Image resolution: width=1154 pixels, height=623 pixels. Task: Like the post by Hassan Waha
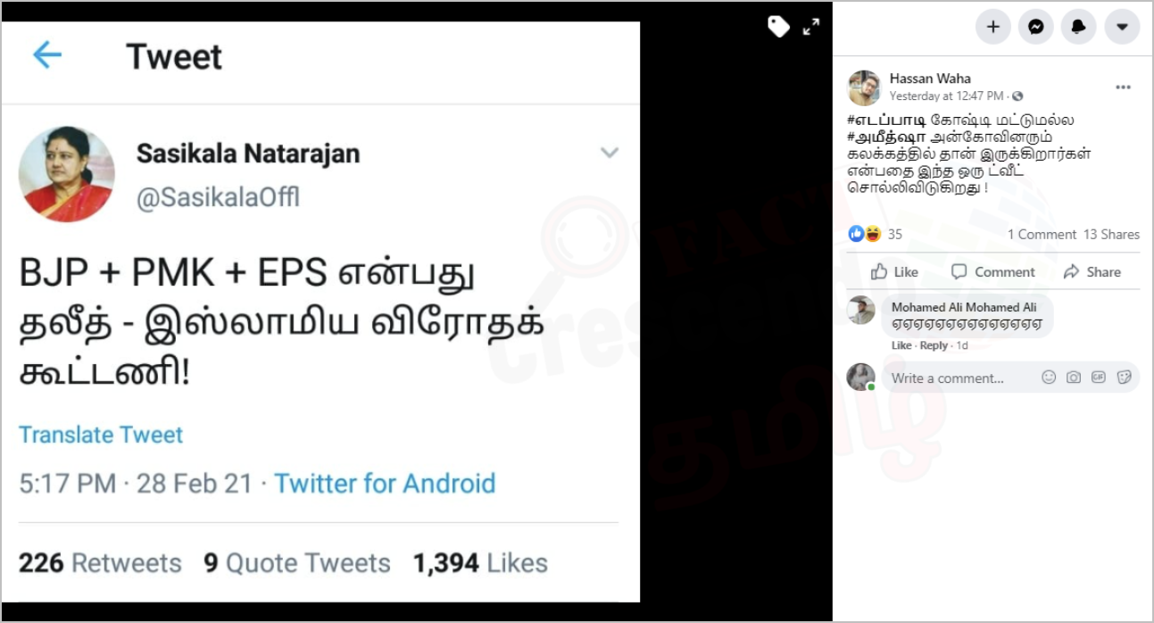[895, 272]
